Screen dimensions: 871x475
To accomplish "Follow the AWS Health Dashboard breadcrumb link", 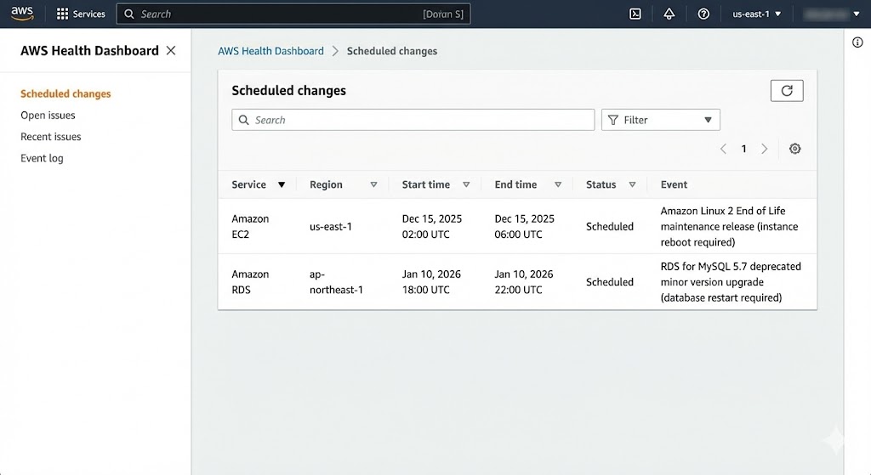I will tap(270, 51).
